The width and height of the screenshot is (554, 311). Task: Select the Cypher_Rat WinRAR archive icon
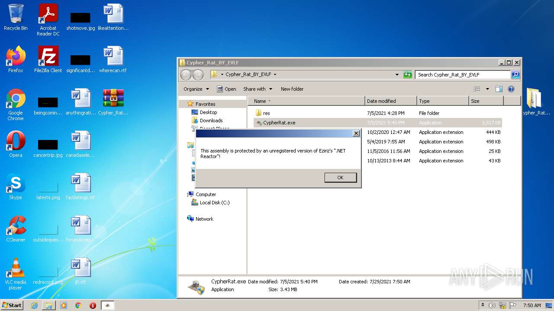[113, 102]
